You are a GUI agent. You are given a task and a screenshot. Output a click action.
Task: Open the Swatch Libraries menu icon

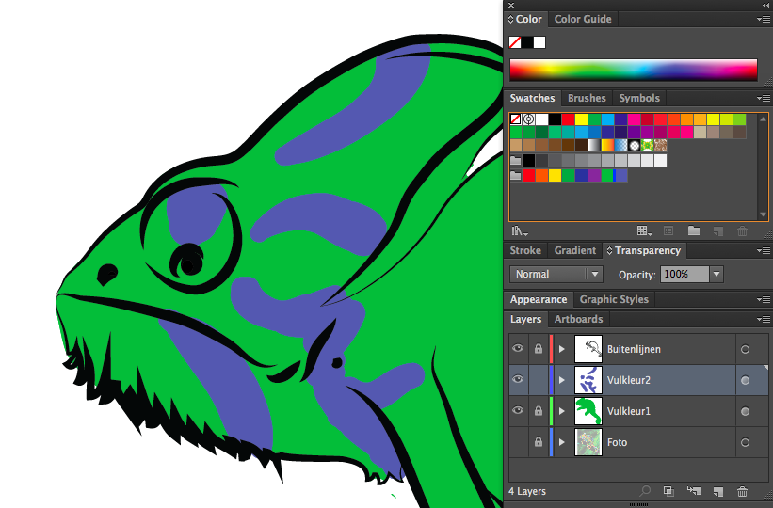pos(519,230)
